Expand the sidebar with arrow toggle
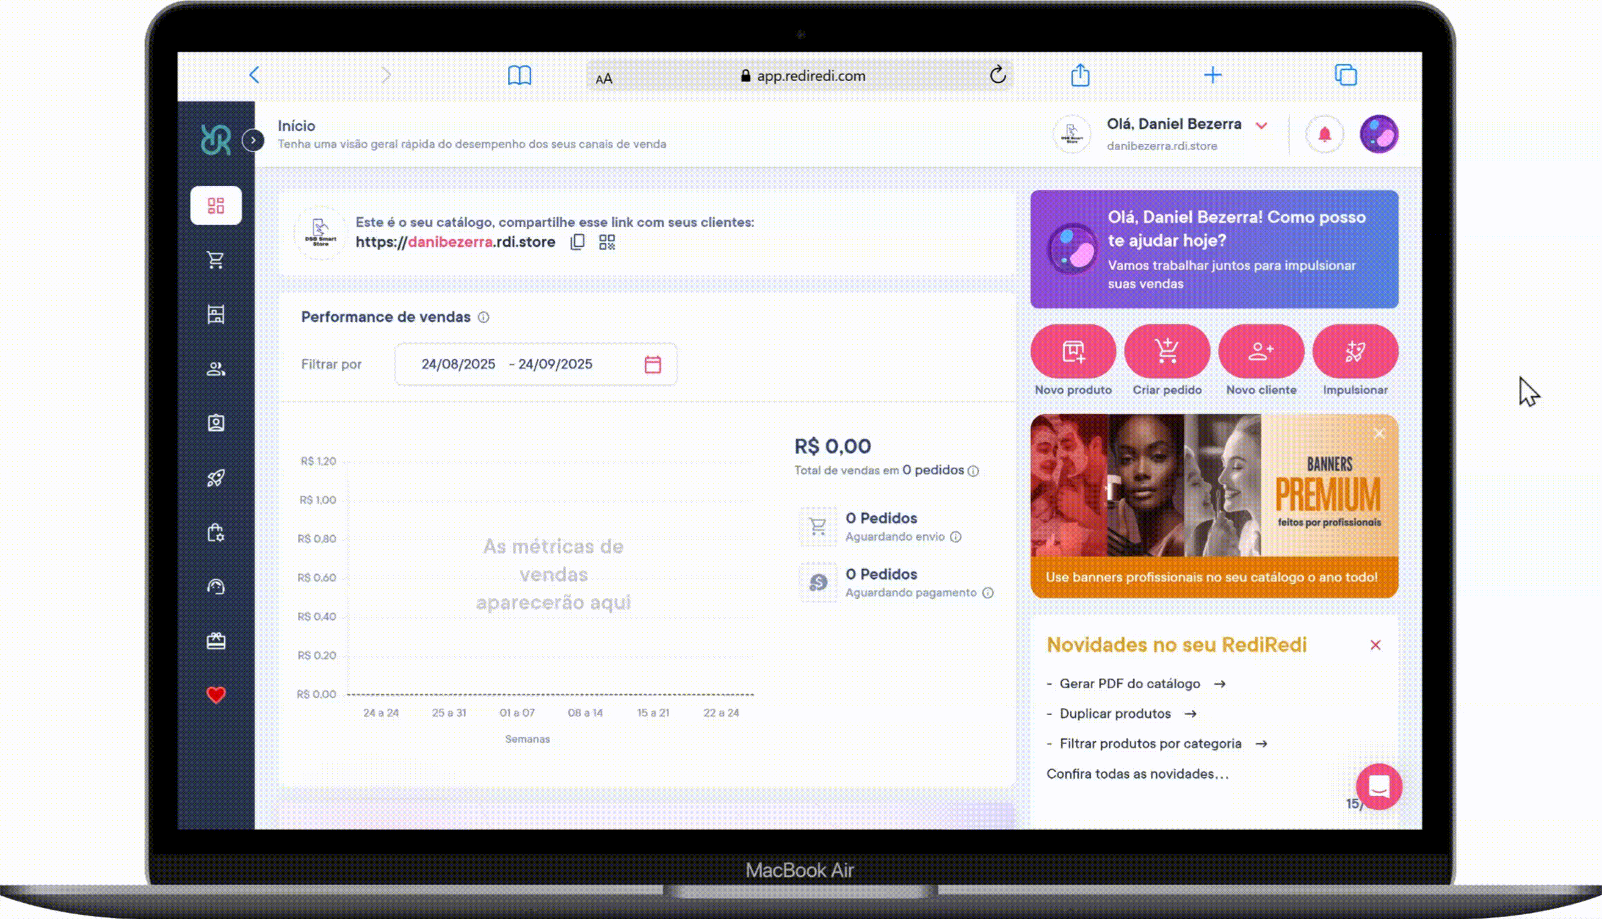 (253, 140)
